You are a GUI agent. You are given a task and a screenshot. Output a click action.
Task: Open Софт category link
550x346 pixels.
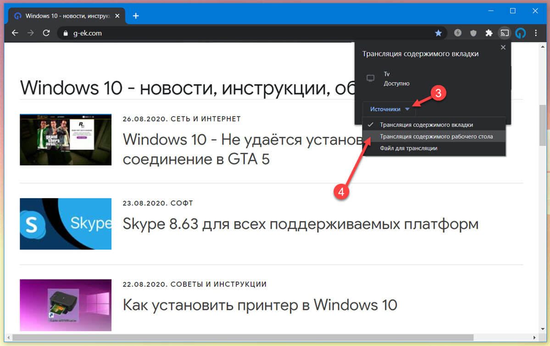[x=182, y=203]
